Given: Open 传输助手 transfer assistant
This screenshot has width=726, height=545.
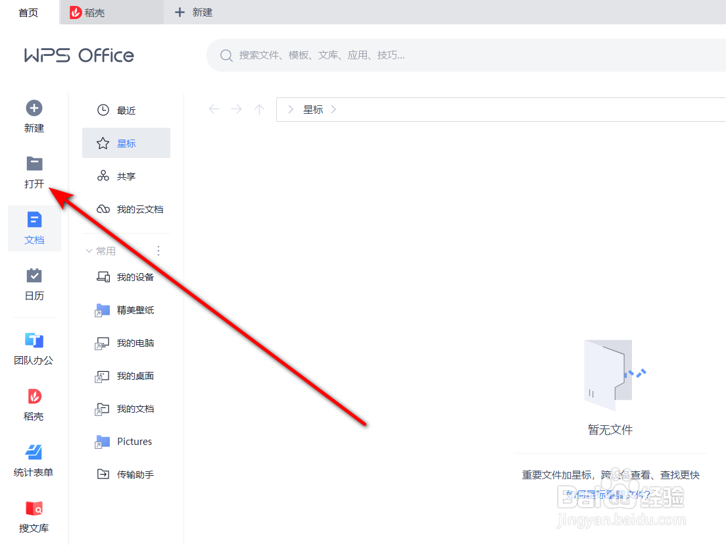Looking at the screenshot, I should coord(126,474).
